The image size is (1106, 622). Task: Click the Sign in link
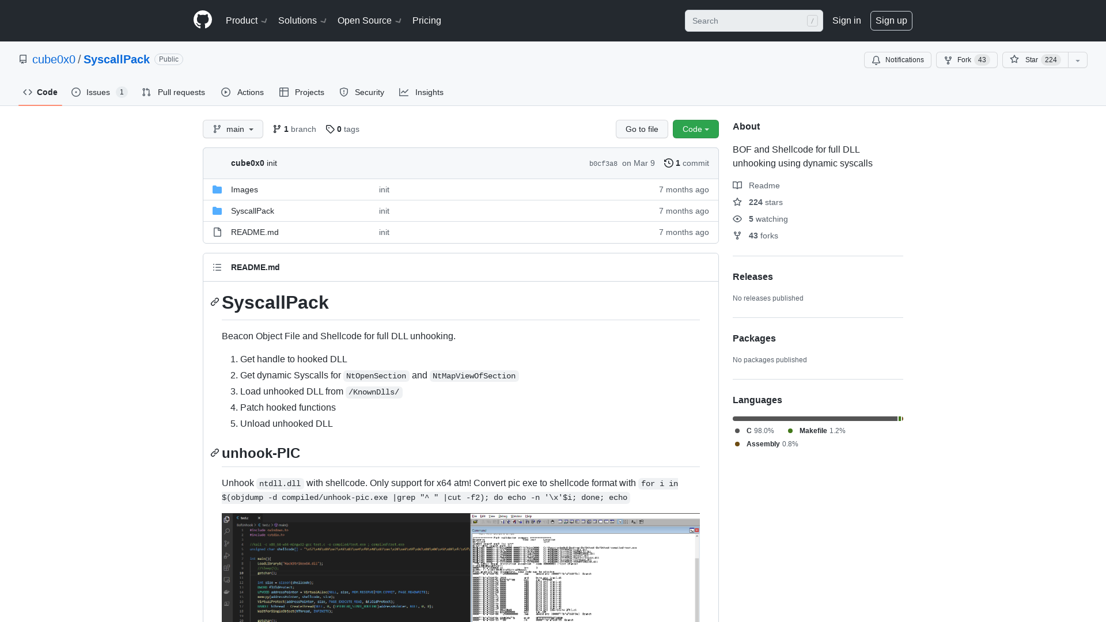pos(847,20)
